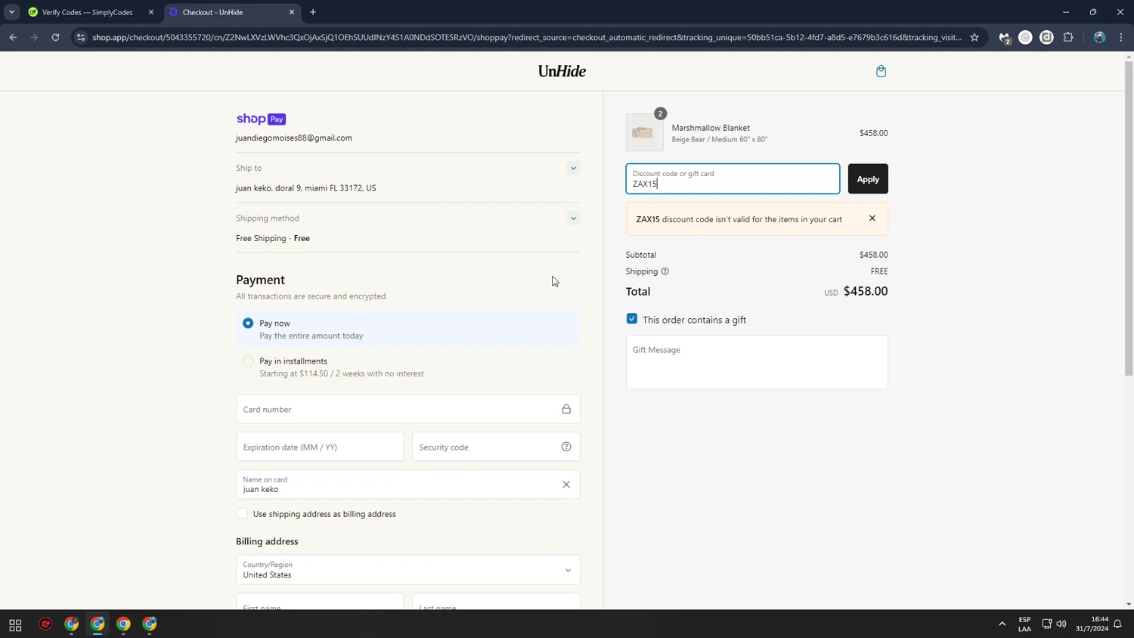The width and height of the screenshot is (1134, 638).
Task: Dismiss the ZAX15 invalid code message
Action: pyautogui.click(x=872, y=218)
